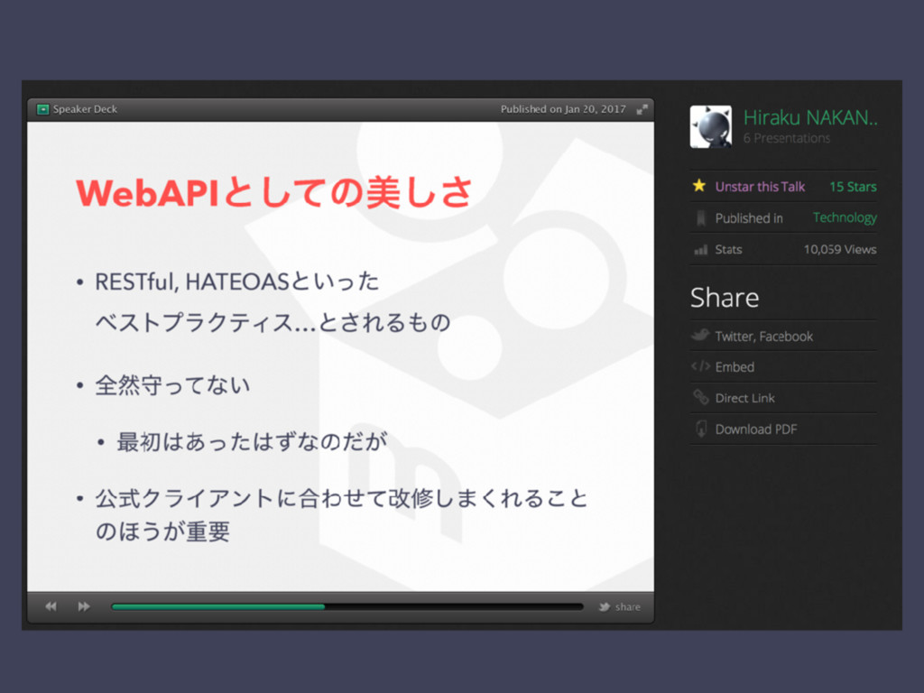Click the bullet text 全然守ってない
The image size is (924, 693).
[172, 385]
